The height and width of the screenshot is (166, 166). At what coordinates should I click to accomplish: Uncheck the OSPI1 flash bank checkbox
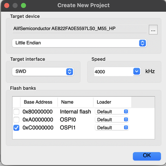[16, 128]
